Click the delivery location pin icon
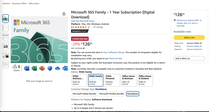Image resolution: width=209 pixels, height=112 pixels. [175, 20]
